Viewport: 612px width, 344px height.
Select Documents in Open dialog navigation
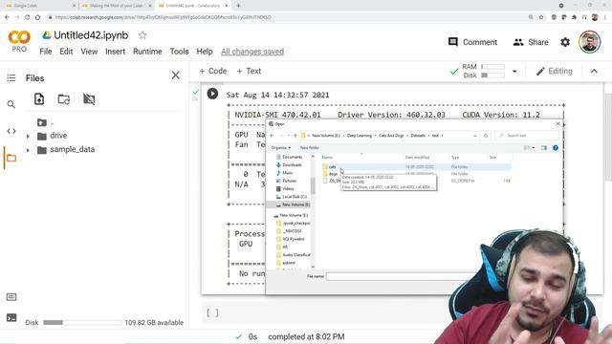(x=293, y=157)
